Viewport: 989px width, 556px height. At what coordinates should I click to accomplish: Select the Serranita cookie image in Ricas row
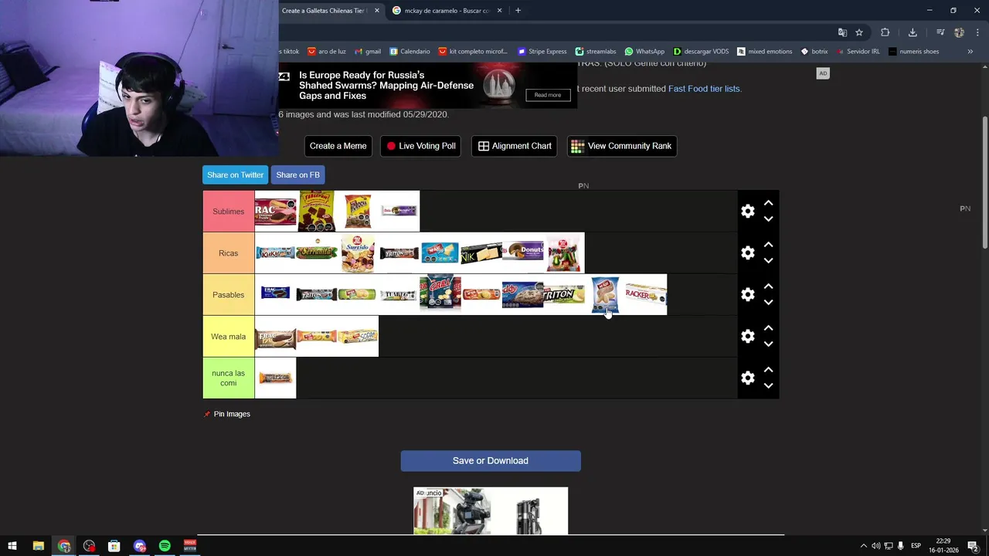[x=317, y=252]
